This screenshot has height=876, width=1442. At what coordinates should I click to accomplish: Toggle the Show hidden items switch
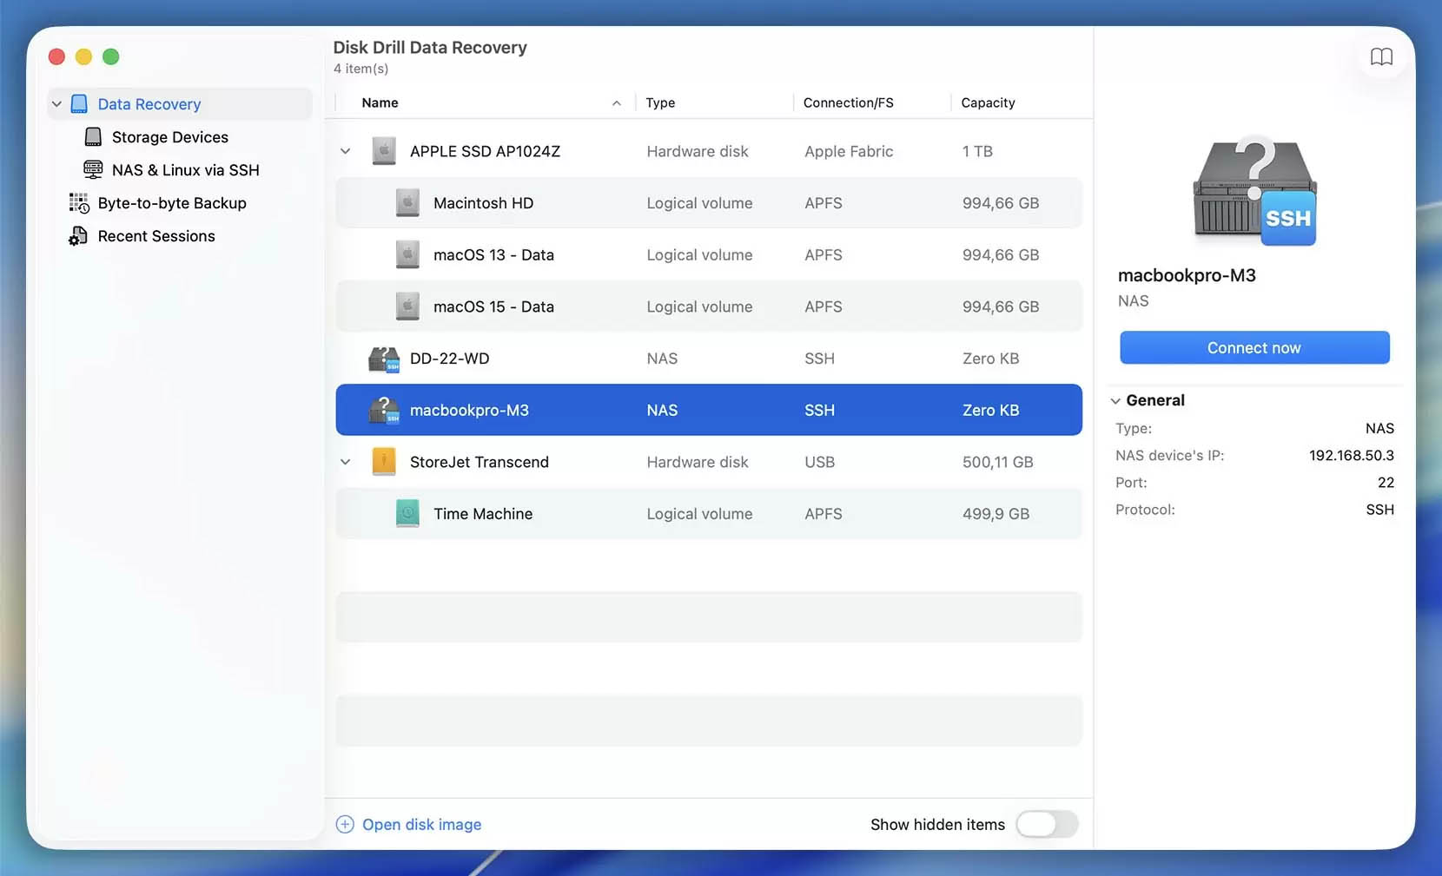tap(1047, 825)
